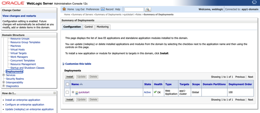Viewport: 260px width, 113px height.
Task: Select Security Realms in Domain Structure
Action: [15, 79]
